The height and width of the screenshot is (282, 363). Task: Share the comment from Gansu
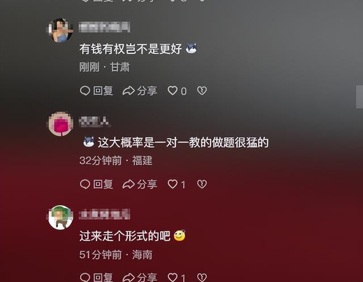point(140,91)
